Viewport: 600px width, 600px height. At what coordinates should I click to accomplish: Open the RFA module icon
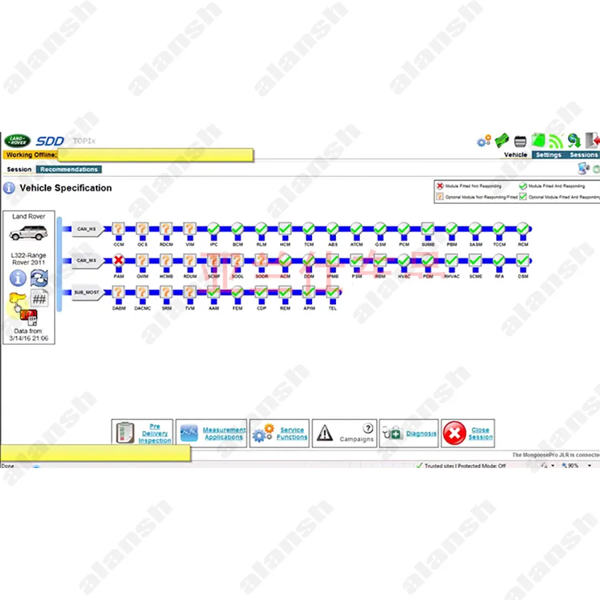tap(499, 261)
